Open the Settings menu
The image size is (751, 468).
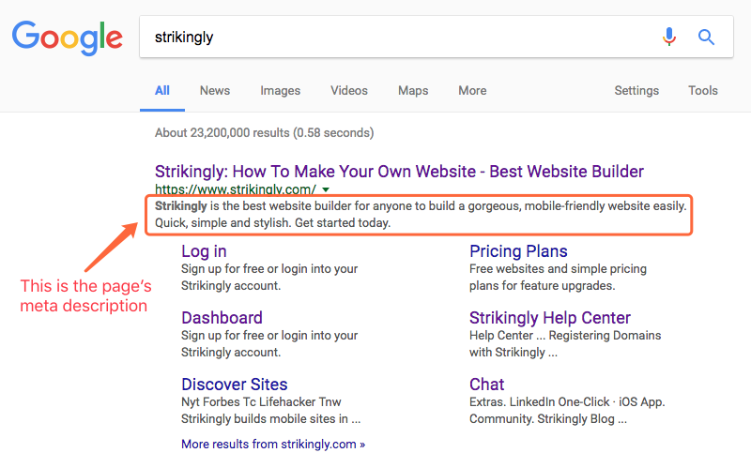[x=636, y=91]
